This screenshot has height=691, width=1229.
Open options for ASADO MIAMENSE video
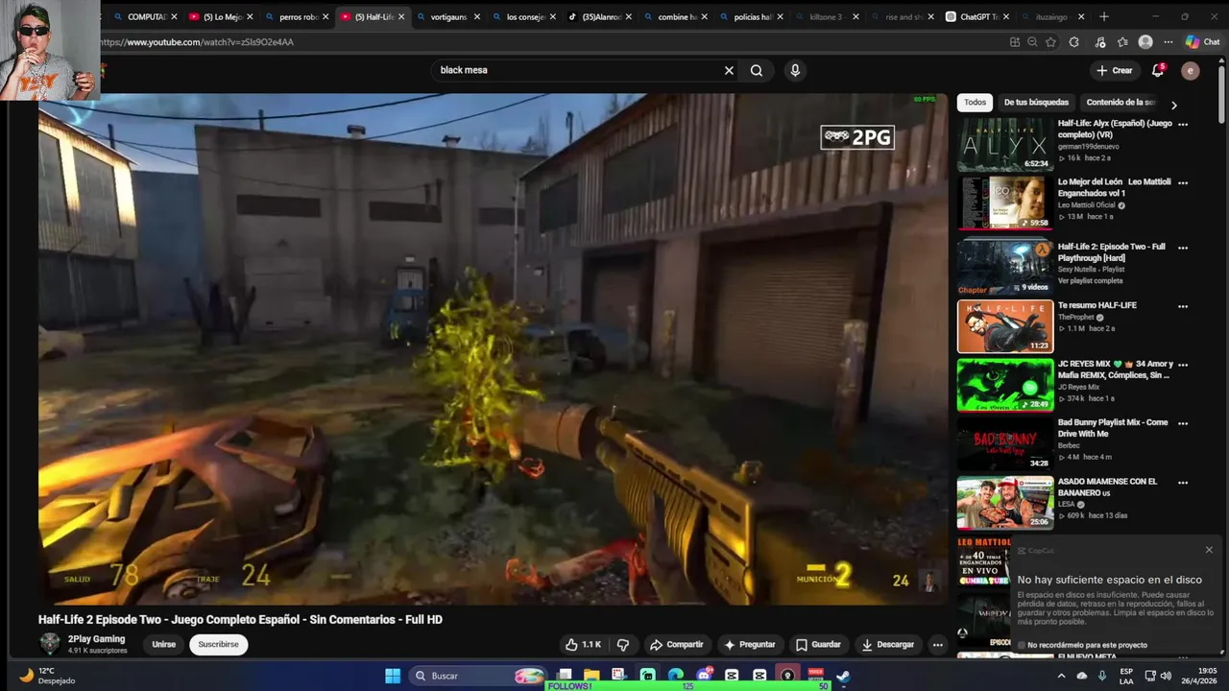pyautogui.click(x=1183, y=482)
